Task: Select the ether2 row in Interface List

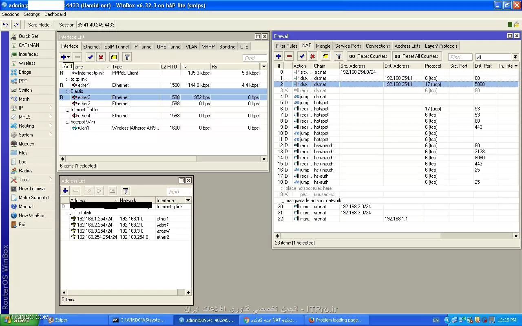Action: pyautogui.click(x=164, y=97)
